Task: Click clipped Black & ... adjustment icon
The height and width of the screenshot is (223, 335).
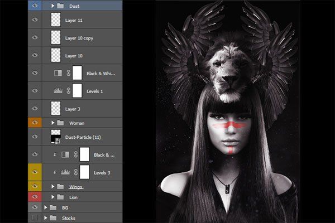Action: coord(65,154)
